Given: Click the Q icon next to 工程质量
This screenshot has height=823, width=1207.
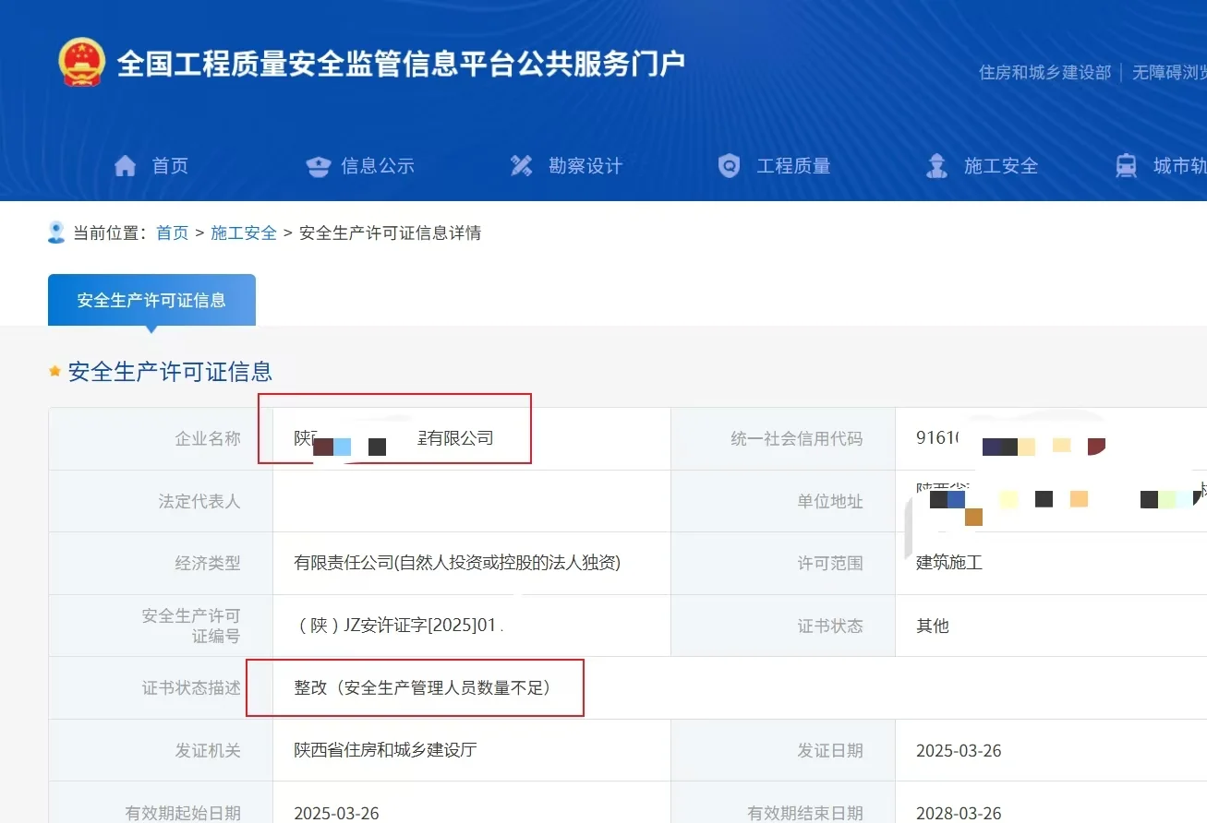Looking at the screenshot, I should [x=729, y=165].
